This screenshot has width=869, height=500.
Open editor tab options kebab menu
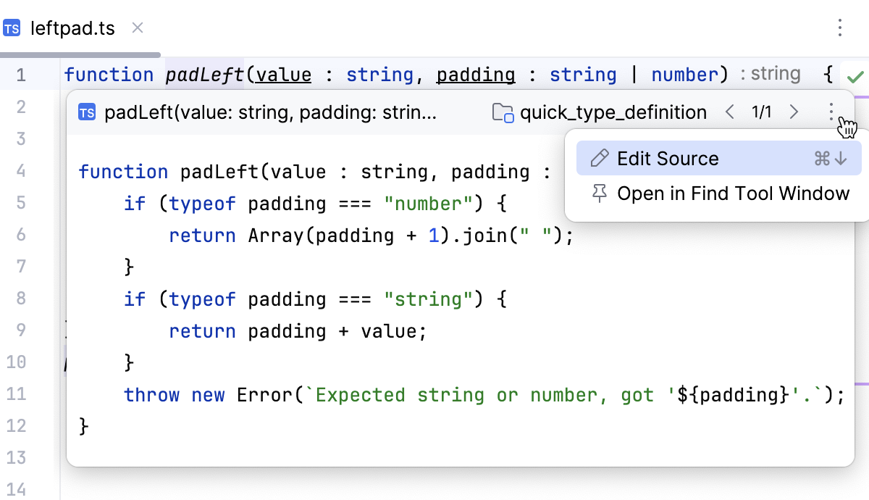coord(840,28)
